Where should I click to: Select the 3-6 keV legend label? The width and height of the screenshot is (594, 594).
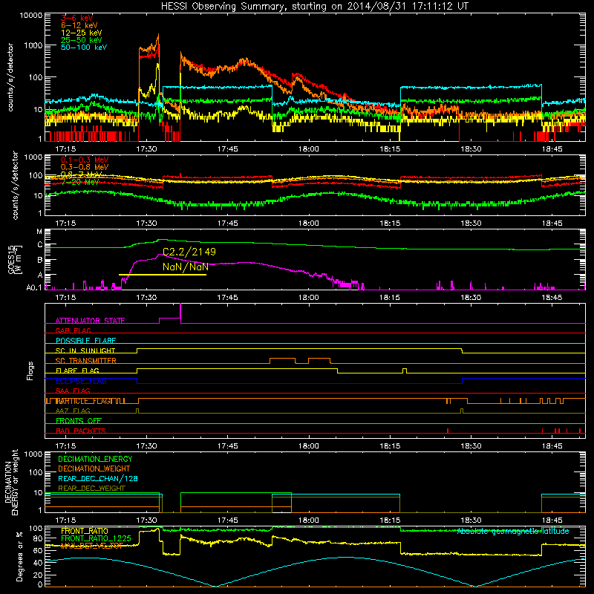pyautogui.click(x=76, y=18)
